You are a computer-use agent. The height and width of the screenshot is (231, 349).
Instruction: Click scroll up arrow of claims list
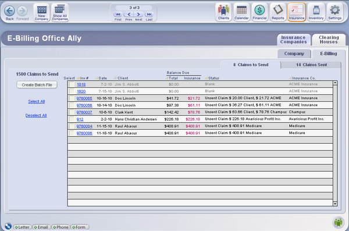(335, 83)
